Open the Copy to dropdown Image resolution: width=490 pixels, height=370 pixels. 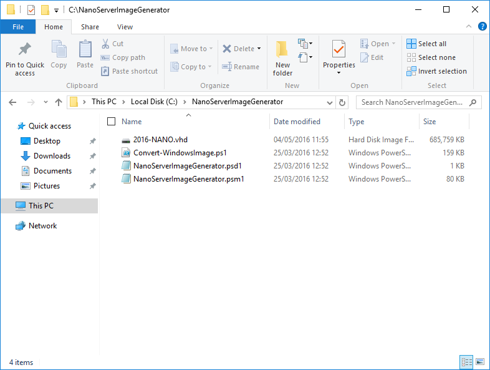pyautogui.click(x=191, y=67)
